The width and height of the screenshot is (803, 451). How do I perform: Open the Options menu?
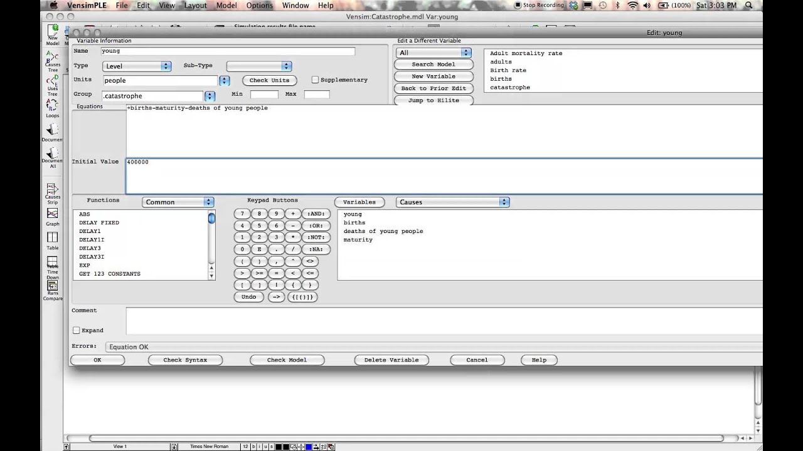click(260, 5)
